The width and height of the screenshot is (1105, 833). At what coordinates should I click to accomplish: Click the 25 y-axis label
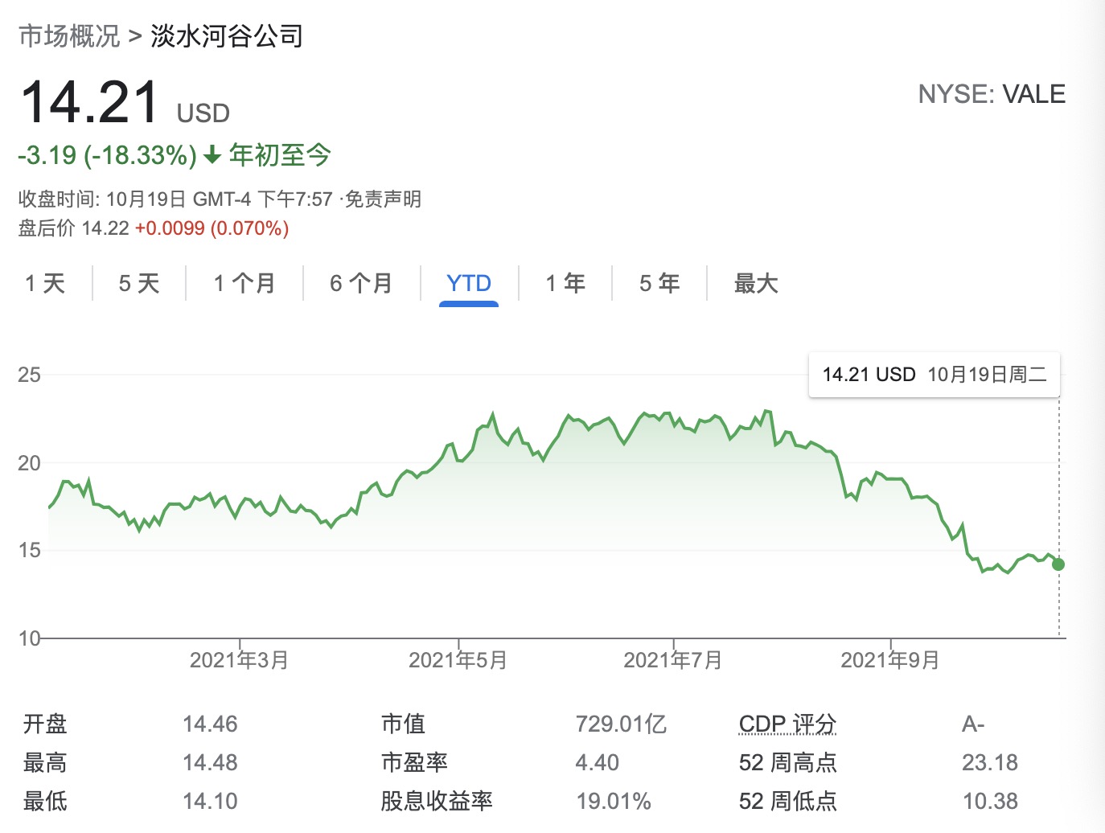(x=29, y=375)
